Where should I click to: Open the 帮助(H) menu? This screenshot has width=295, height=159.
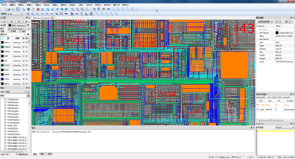pyautogui.click(x=126, y=5)
